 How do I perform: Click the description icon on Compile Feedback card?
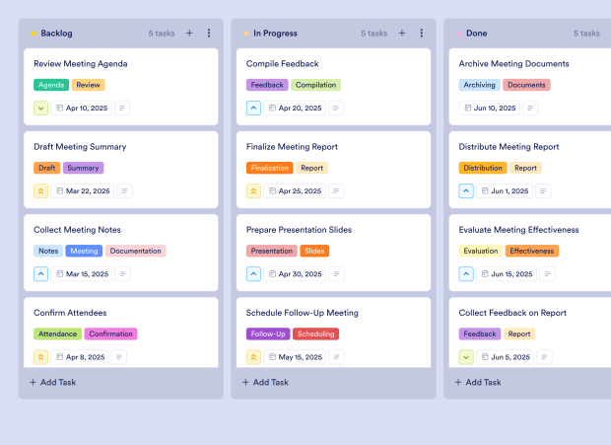pyautogui.click(x=336, y=109)
